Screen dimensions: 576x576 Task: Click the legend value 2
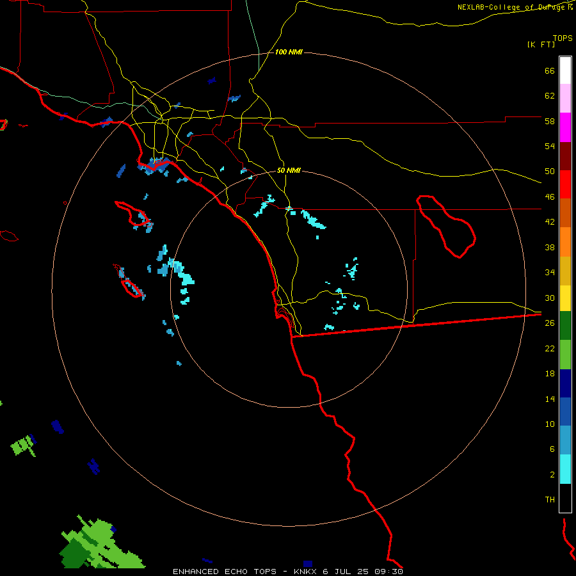[x=552, y=475]
